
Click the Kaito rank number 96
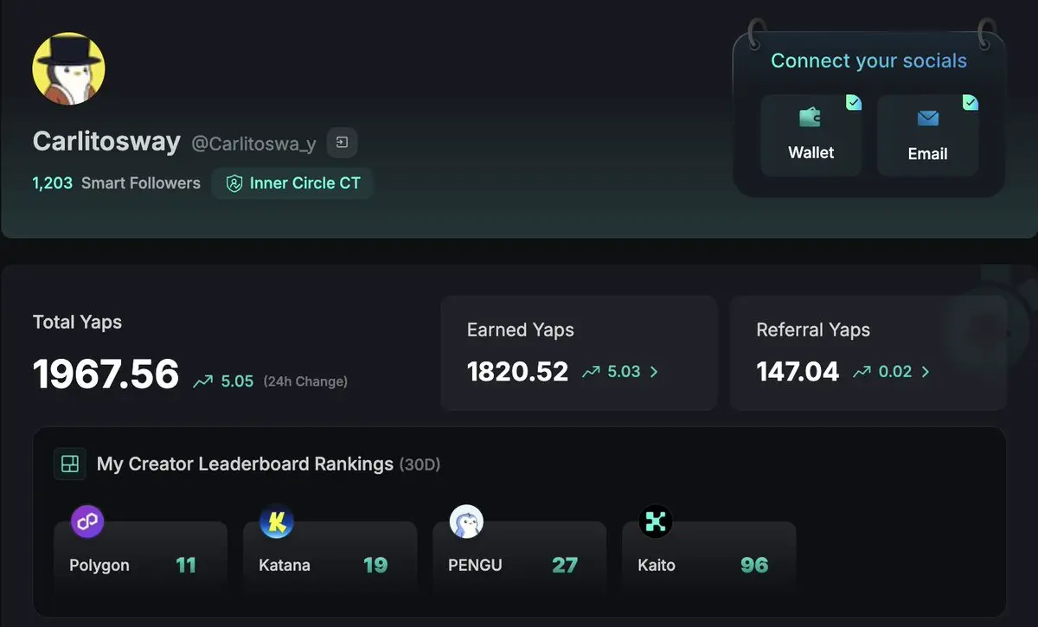754,566
